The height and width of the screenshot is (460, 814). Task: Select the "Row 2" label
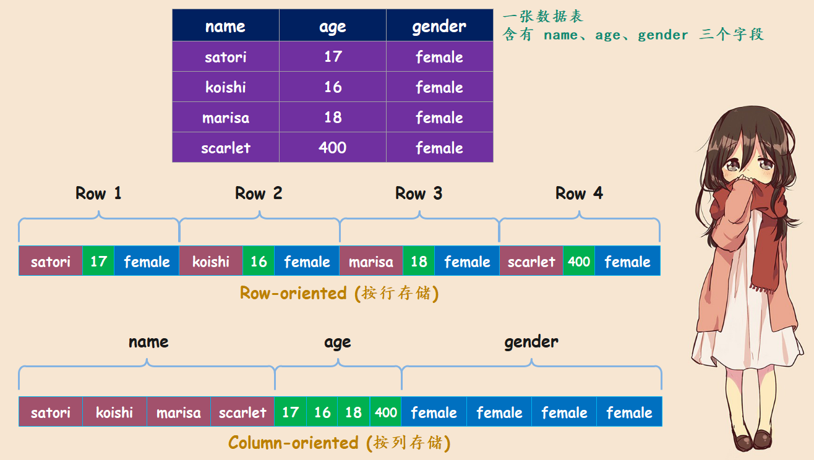[259, 194]
